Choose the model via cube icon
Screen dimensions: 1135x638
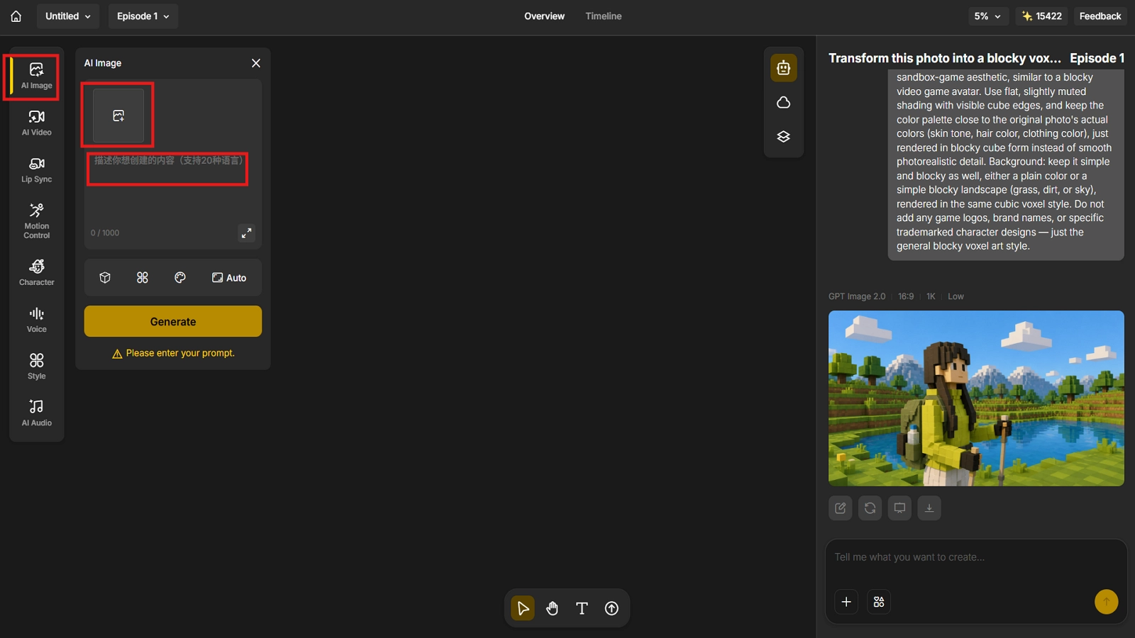click(x=105, y=278)
